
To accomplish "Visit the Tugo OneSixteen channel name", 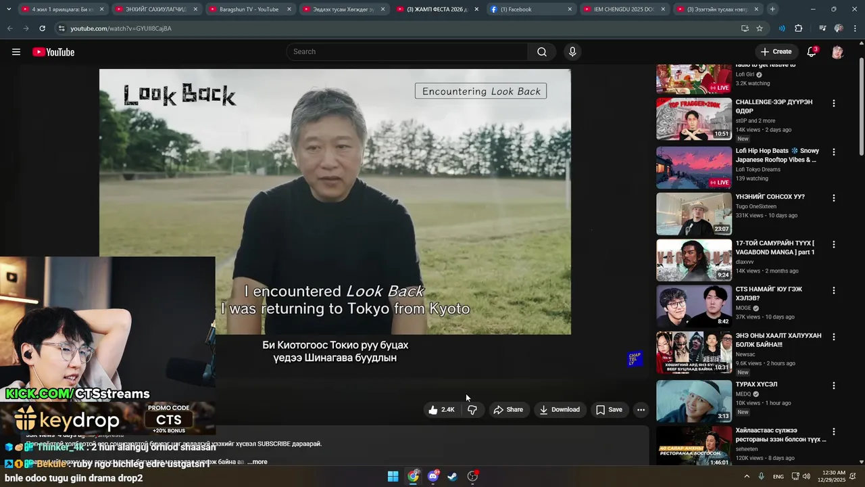I will click(756, 206).
